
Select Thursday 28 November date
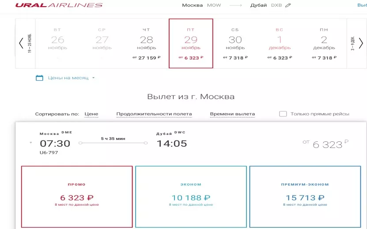pos(146,43)
